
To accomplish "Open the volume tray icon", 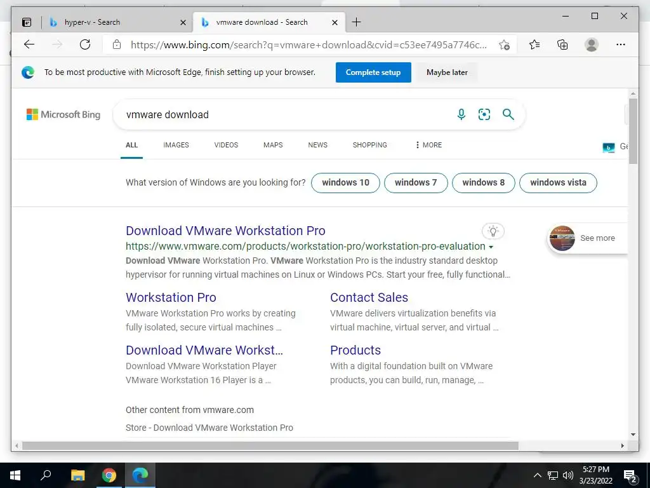I will tap(568, 475).
